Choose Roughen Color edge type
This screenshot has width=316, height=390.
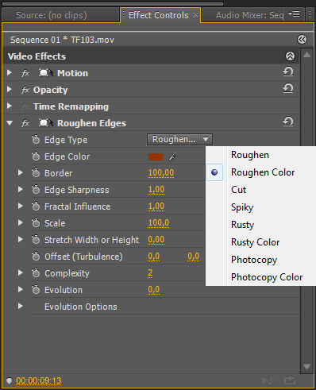(x=260, y=172)
